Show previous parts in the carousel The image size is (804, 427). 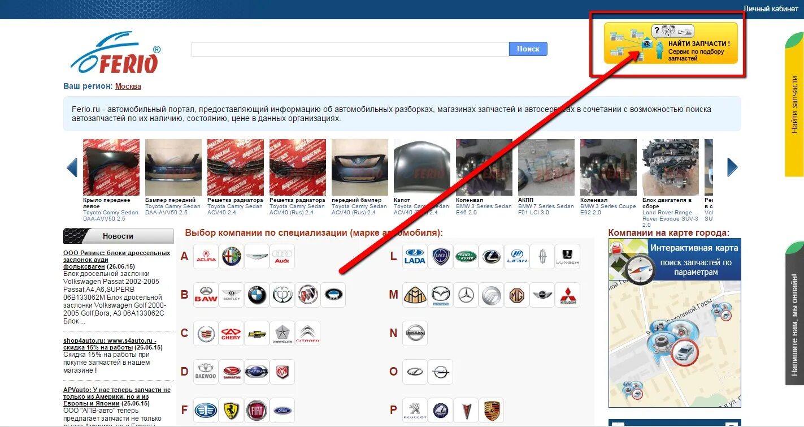[x=72, y=167]
